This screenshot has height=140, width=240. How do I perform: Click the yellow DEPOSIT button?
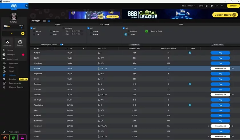[x=233, y=6]
